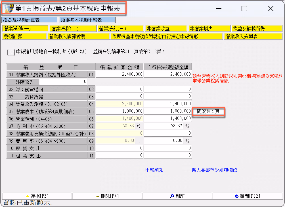The width and height of the screenshot is (285, 207).
Task: Open the 申報須知 link
Action: (x=154, y=170)
